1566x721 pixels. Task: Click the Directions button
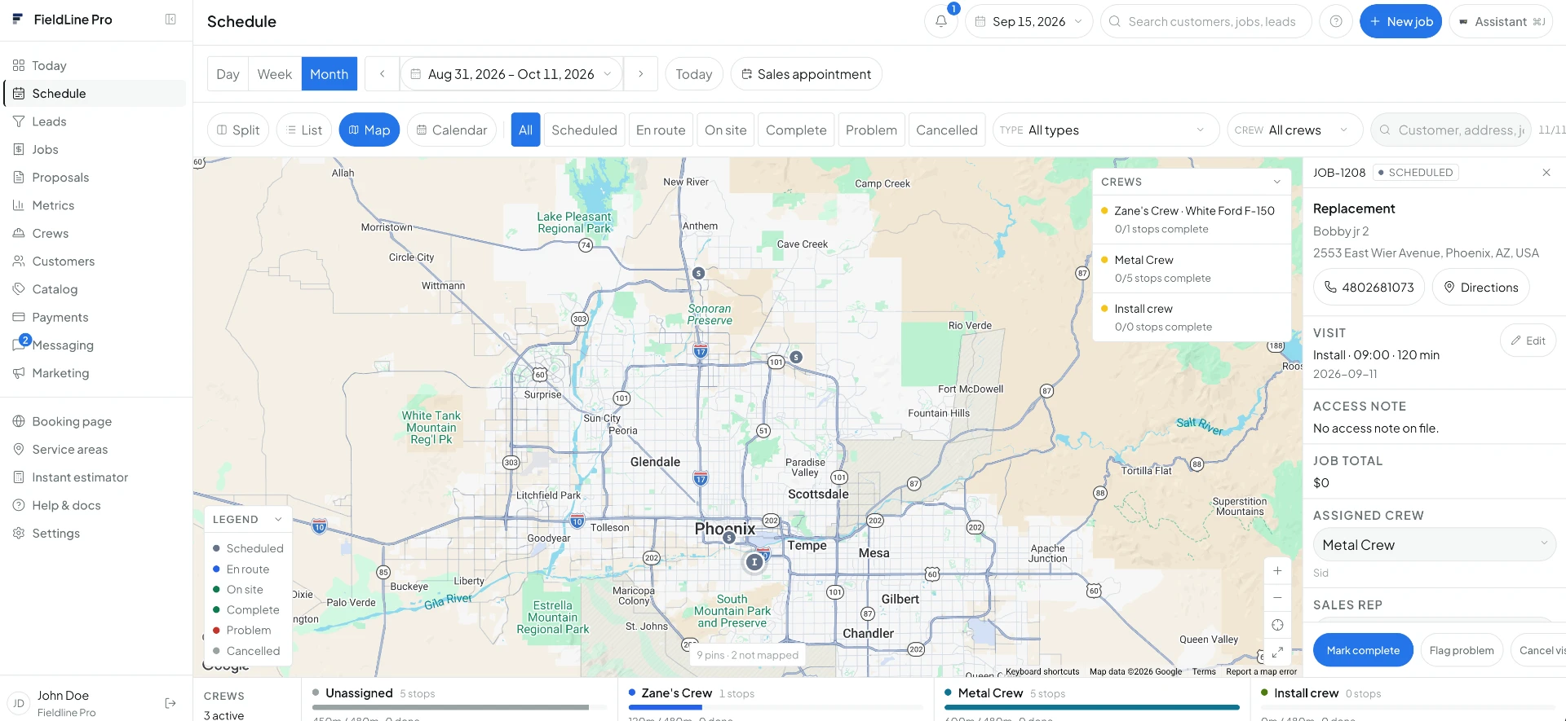pyautogui.click(x=1480, y=288)
